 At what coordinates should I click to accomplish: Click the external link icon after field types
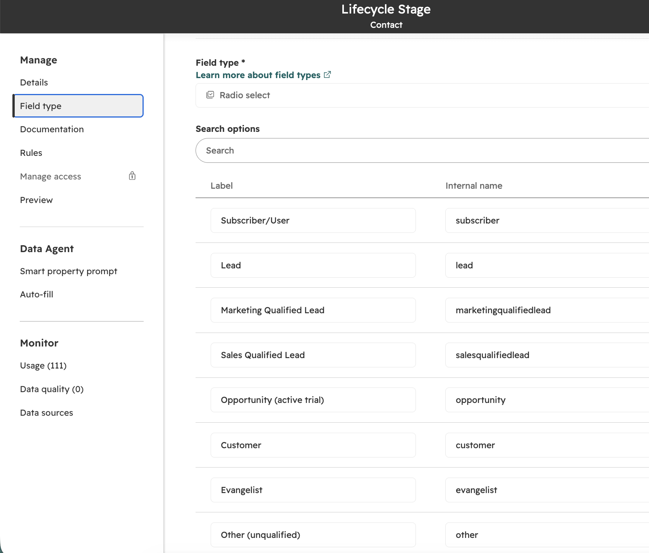327,75
